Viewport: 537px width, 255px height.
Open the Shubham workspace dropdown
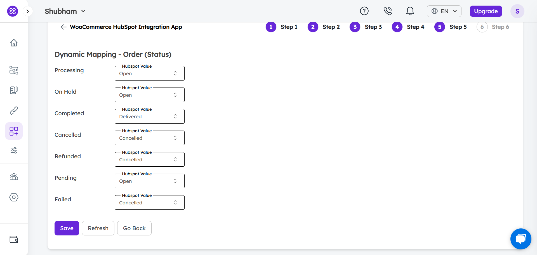[65, 11]
